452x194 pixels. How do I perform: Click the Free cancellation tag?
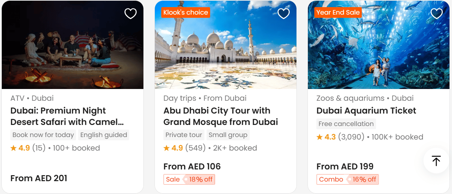[x=346, y=124]
